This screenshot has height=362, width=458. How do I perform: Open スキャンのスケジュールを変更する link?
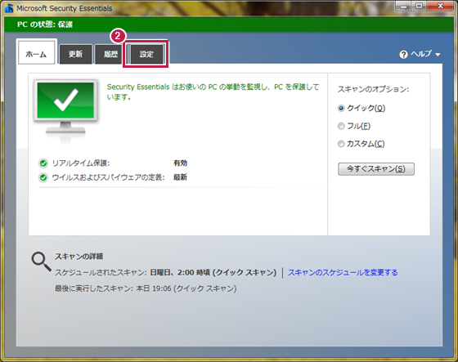[x=343, y=272]
